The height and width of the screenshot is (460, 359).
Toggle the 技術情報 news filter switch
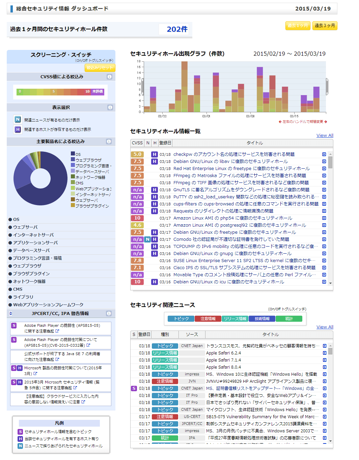(x=262, y=319)
